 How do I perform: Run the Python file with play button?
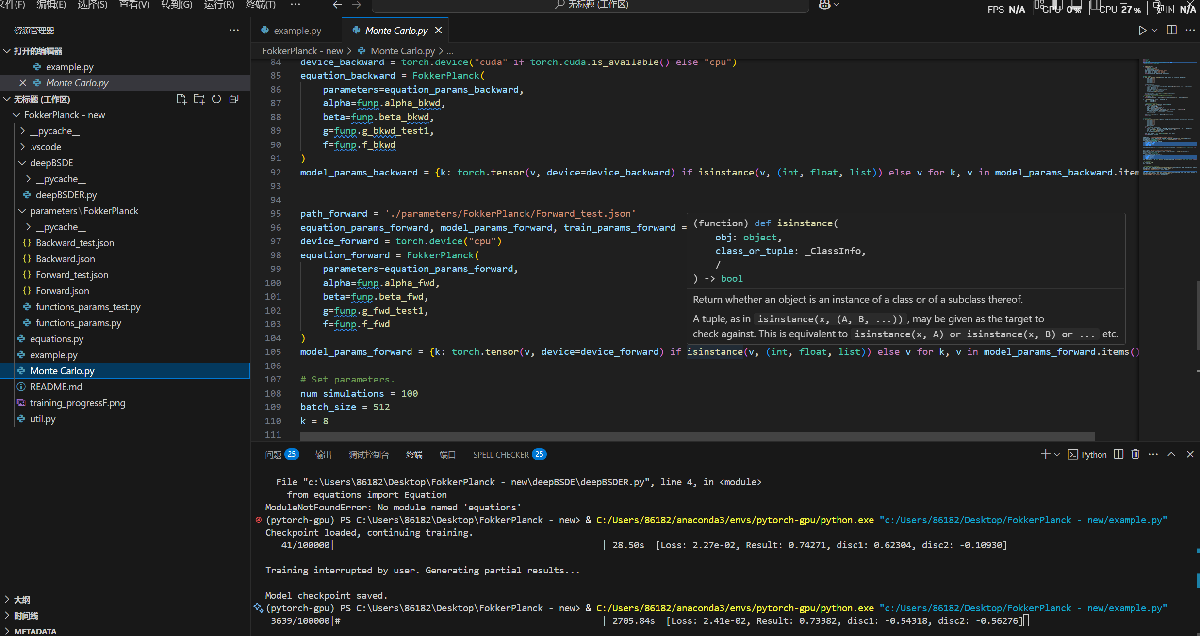pyautogui.click(x=1142, y=31)
